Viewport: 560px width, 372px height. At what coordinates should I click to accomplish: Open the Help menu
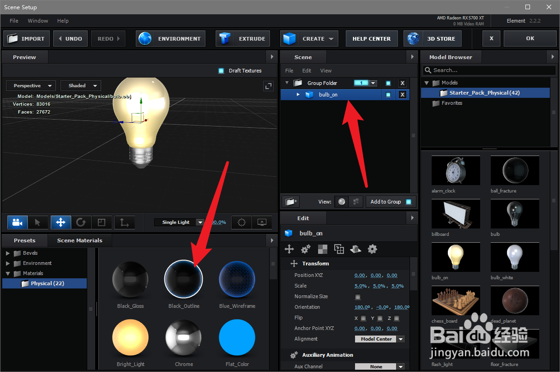[63, 21]
